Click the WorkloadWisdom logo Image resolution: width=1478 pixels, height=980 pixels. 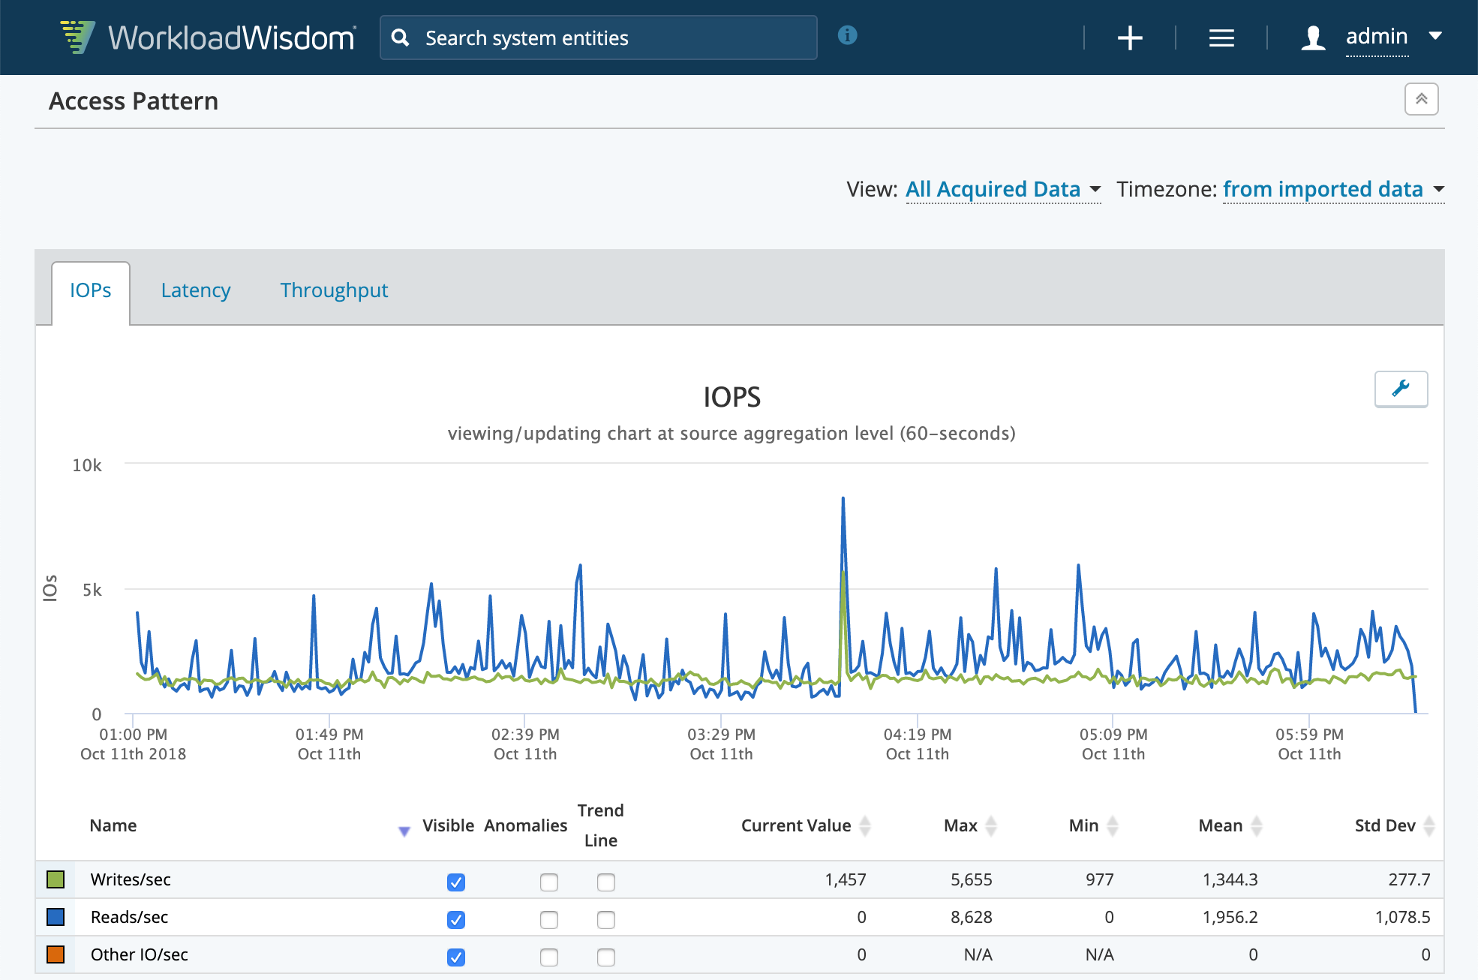(208, 38)
